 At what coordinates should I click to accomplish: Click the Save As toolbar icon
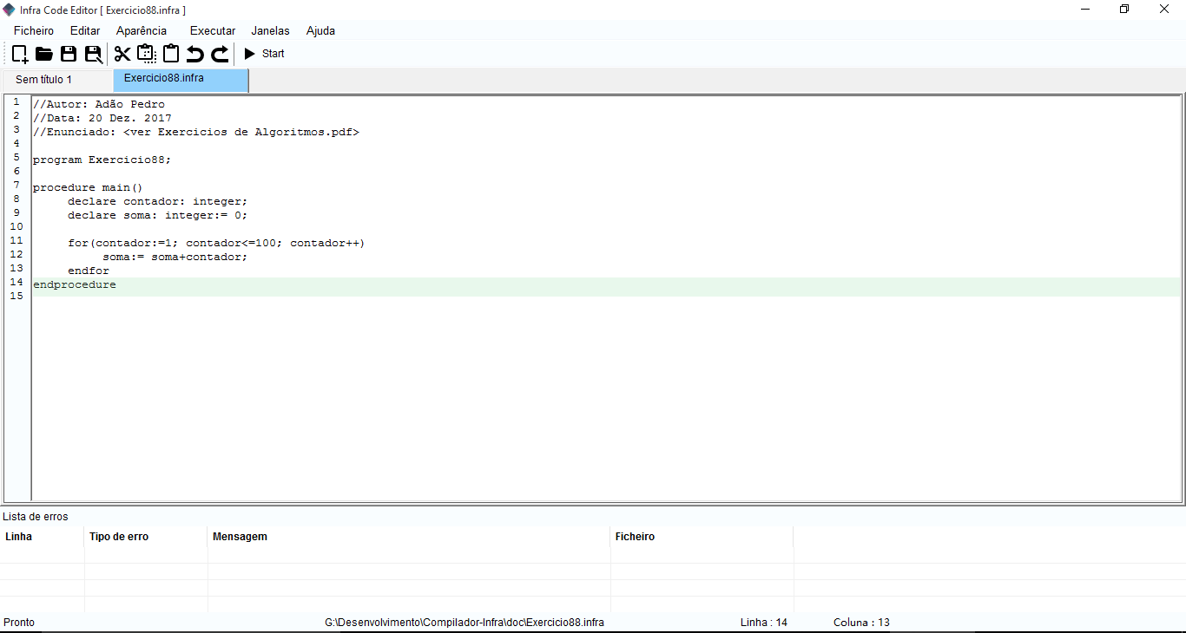94,54
